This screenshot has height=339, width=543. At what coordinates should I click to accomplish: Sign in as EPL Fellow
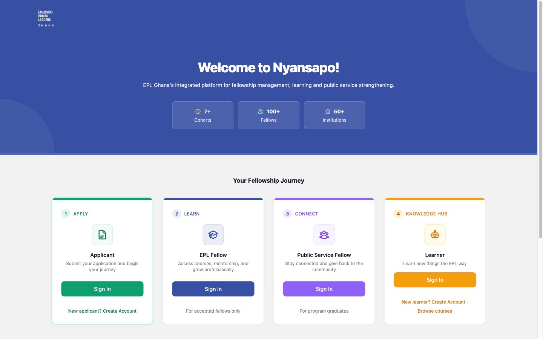click(x=213, y=289)
